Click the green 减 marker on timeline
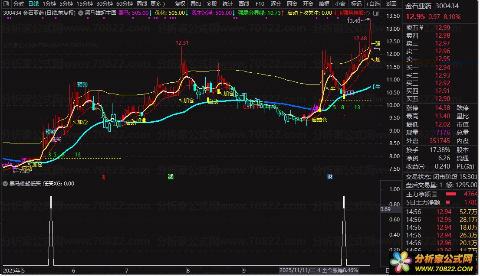 pyautogui.click(x=171, y=177)
